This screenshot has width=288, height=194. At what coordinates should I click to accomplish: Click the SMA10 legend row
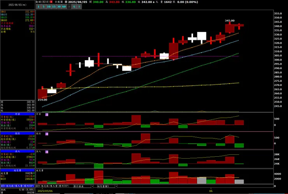(18, 14)
